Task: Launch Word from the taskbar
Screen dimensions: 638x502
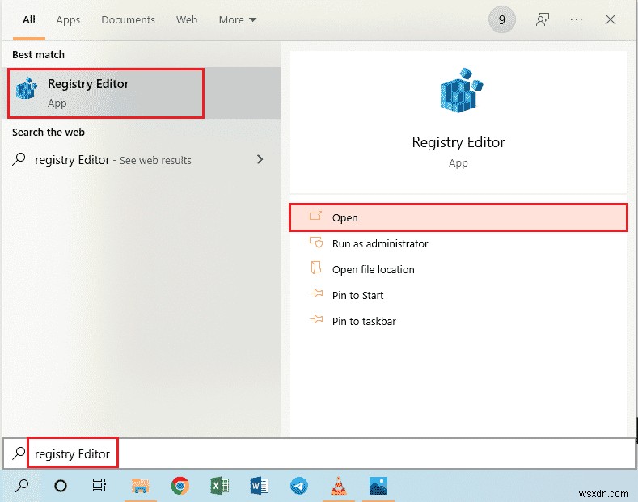Action: (260, 486)
